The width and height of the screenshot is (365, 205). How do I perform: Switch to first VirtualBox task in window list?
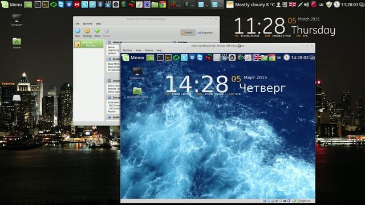(x=203, y=5)
